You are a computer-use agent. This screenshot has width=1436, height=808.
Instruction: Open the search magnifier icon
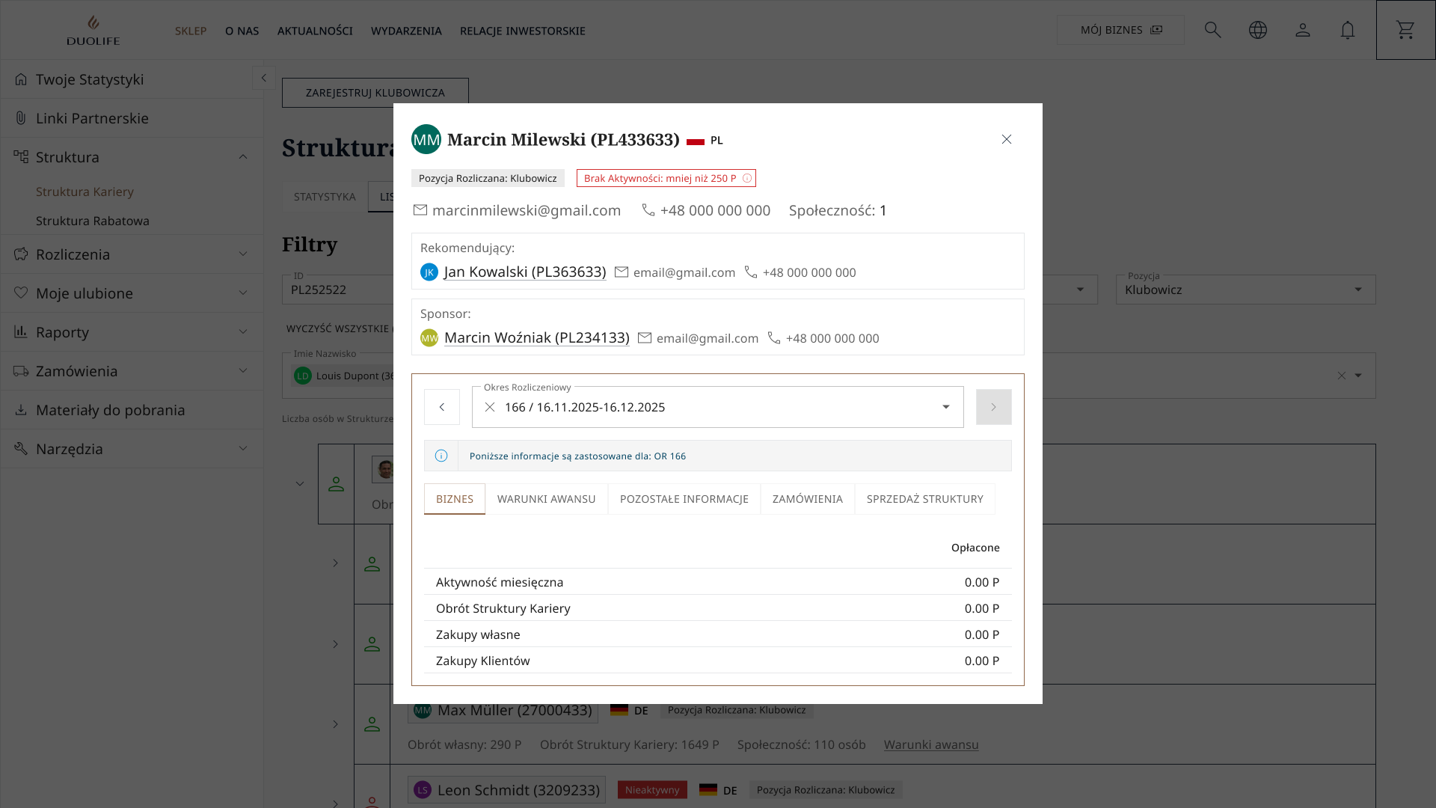tap(1212, 30)
